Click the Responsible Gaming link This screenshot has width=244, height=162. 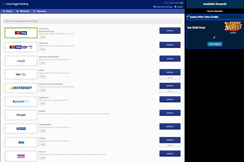click(x=163, y=7)
